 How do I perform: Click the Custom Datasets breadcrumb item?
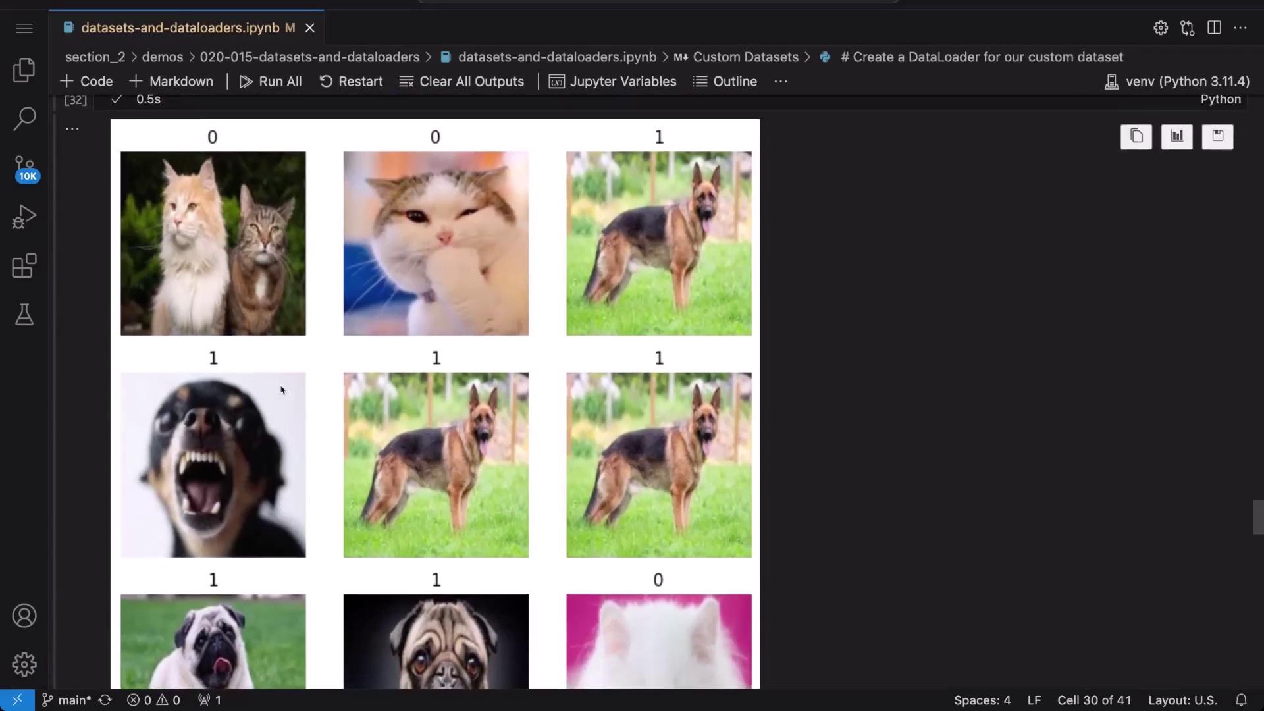click(x=745, y=57)
